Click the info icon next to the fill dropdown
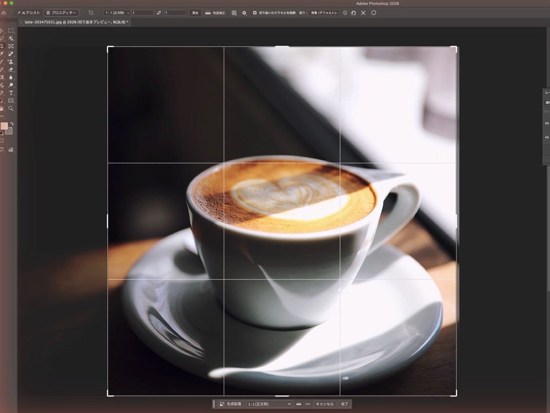The height and width of the screenshot is (413, 550). [345, 13]
